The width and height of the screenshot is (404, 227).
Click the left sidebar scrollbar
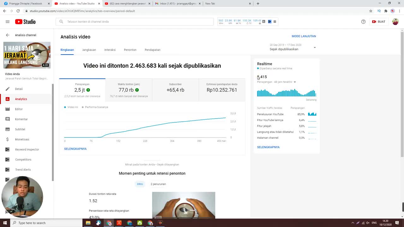pos(53,132)
